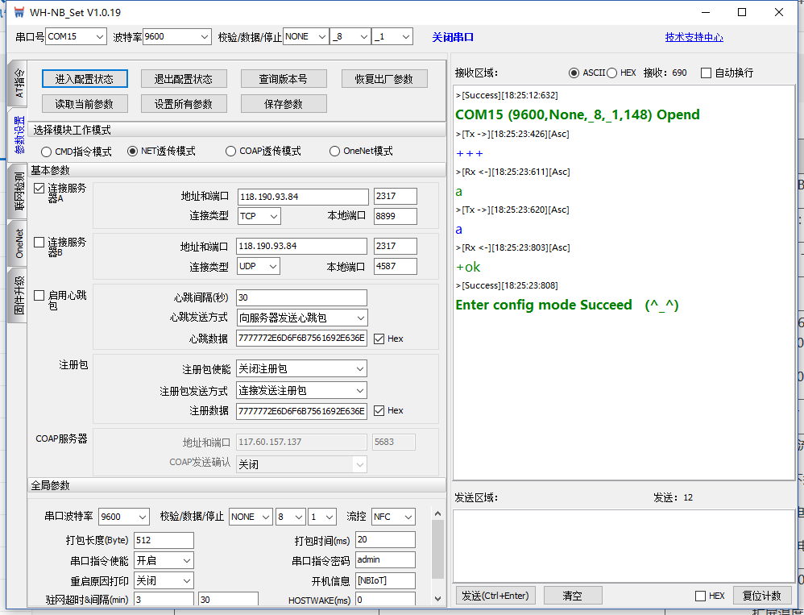The height and width of the screenshot is (615, 804).
Task: Click 开机信息 field [NBIoT]
Action: pyautogui.click(x=386, y=580)
